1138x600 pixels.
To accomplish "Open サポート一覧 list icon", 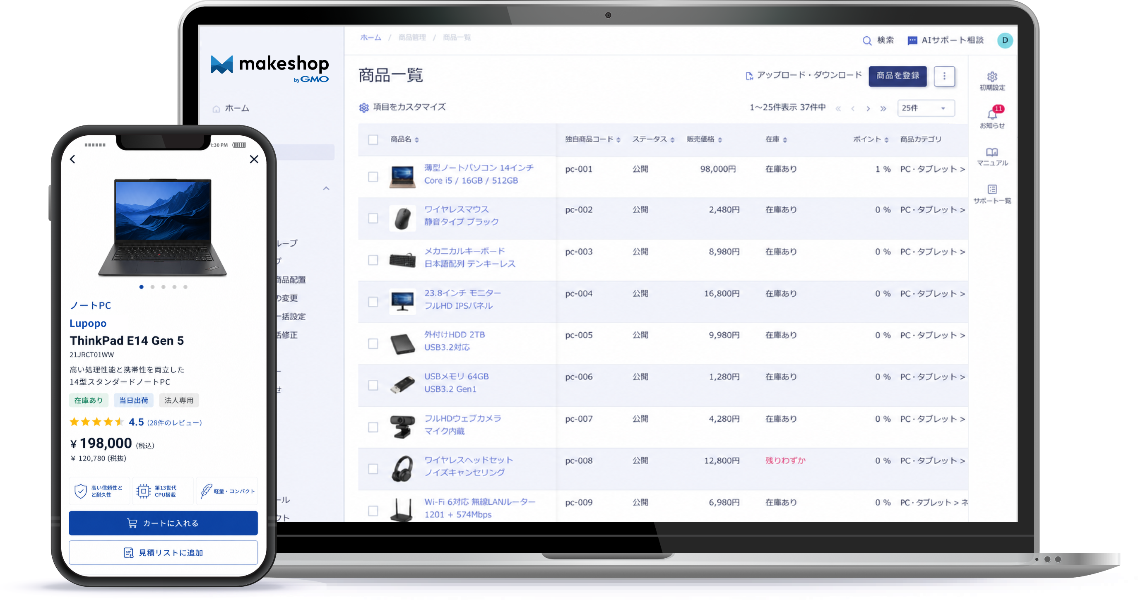I will point(992,190).
